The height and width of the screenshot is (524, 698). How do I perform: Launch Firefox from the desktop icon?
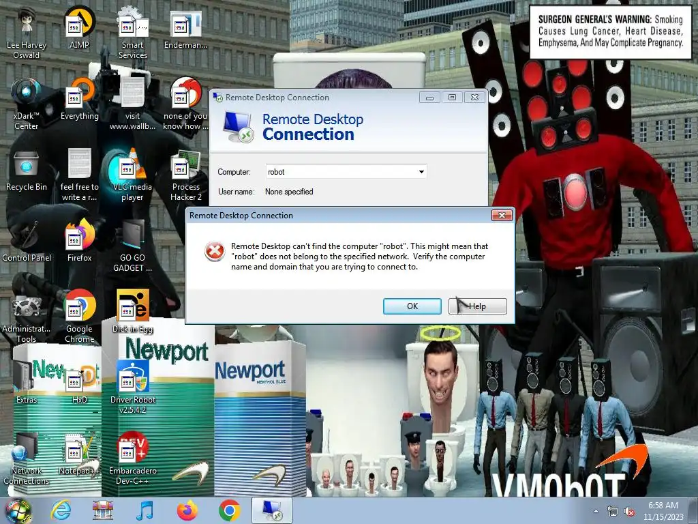[79, 241]
